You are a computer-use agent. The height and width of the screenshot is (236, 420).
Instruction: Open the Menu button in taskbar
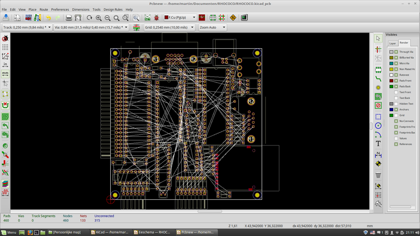pyautogui.click(x=9, y=232)
